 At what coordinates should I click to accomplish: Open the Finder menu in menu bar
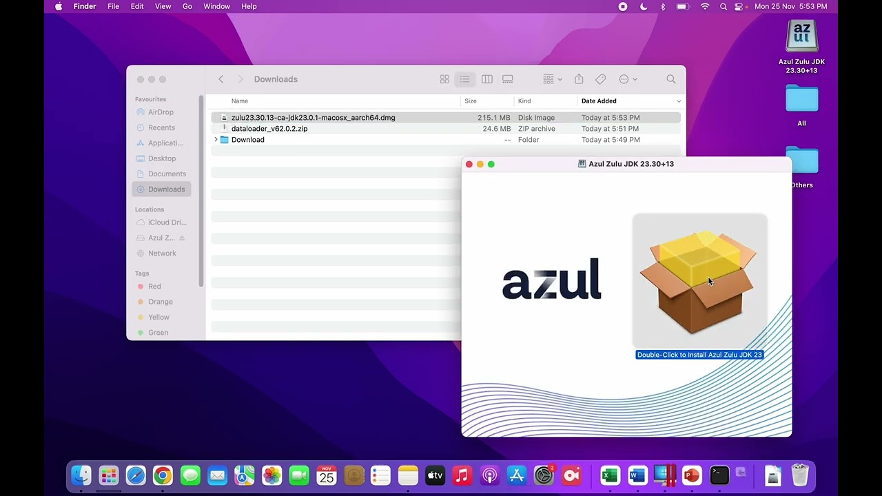click(x=85, y=6)
